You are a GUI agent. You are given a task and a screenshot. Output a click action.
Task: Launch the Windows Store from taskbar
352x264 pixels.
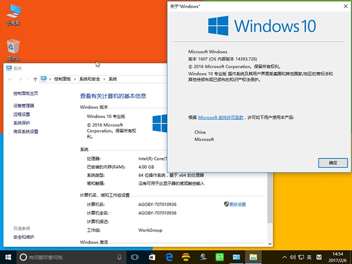(152, 257)
